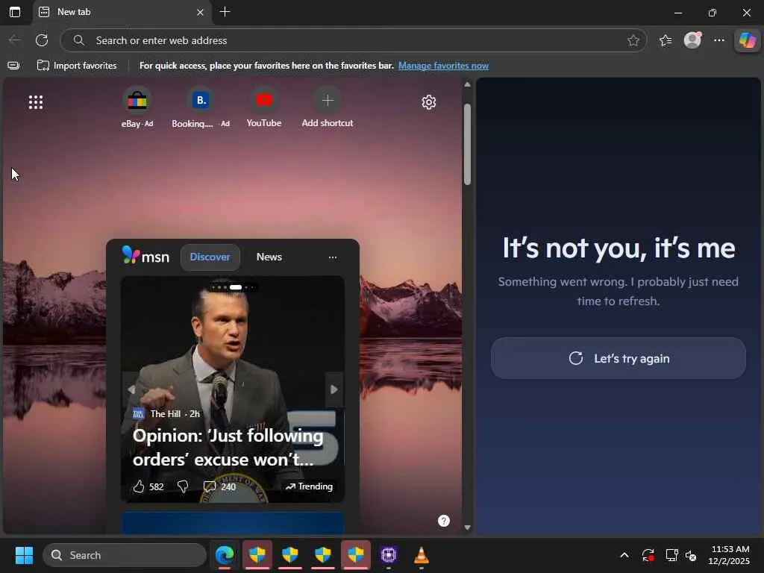
Task: Click the page scrollbar up arrow
Action: [467, 85]
